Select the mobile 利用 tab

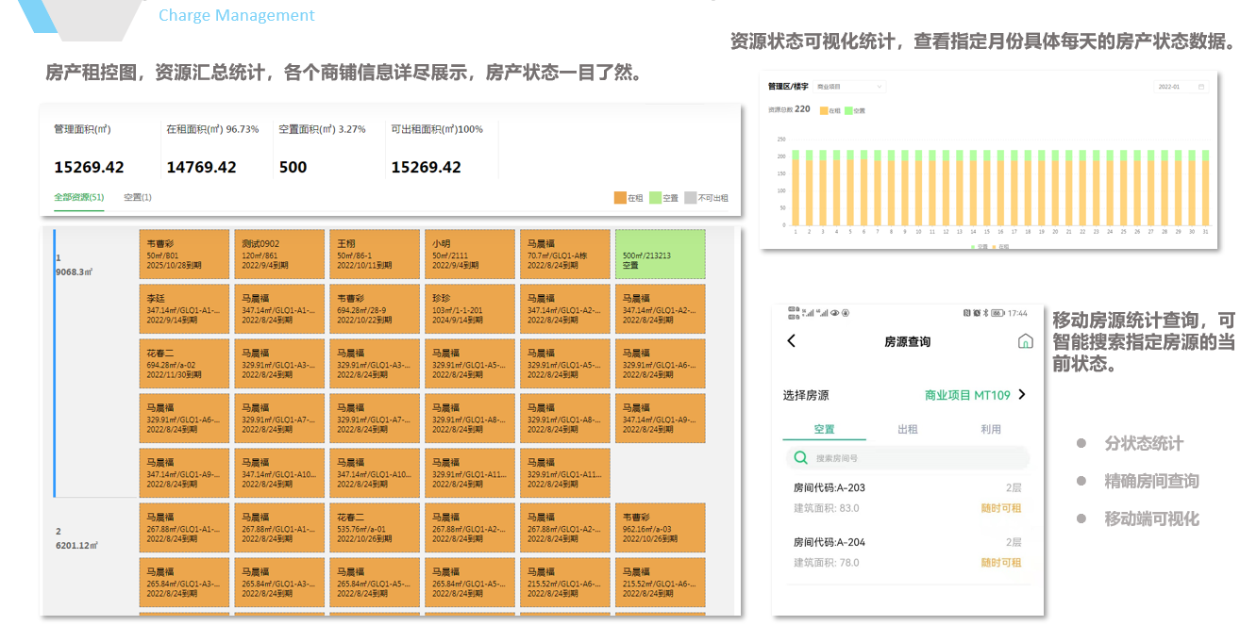[x=991, y=429]
